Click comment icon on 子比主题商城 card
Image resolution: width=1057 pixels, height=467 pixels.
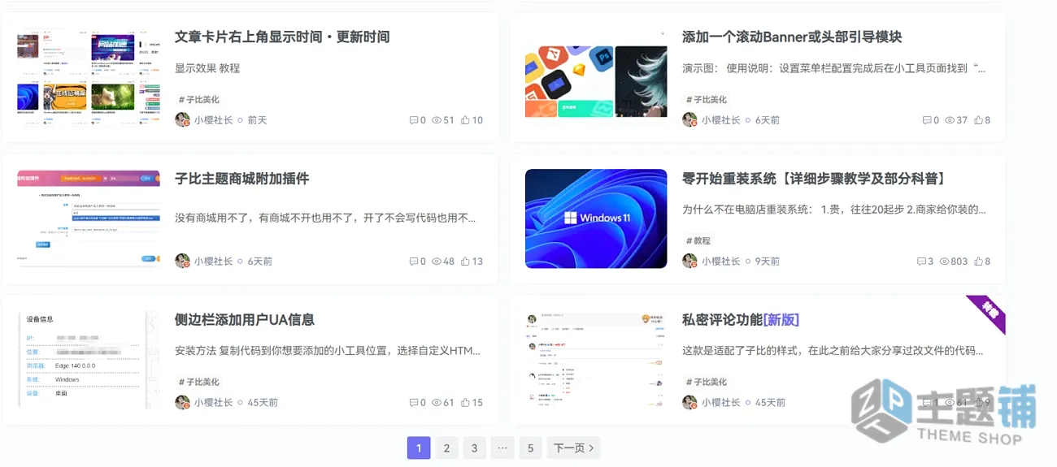[x=414, y=262]
